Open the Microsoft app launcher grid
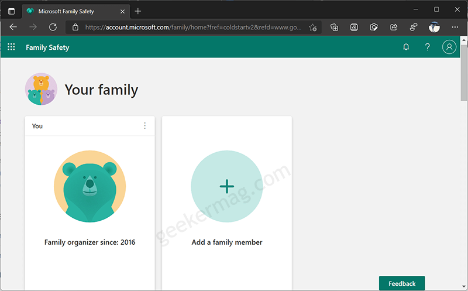Viewport: 468px width, 291px height. pyautogui.click(x=11, y=47)
